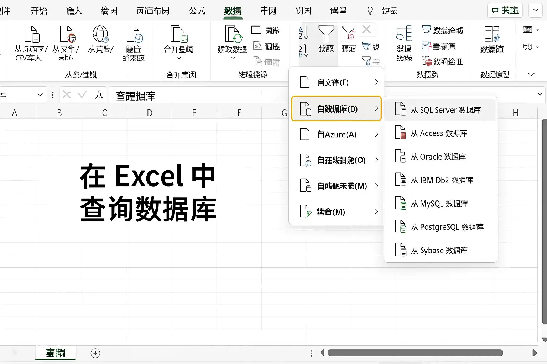
Task: Click the 从 Access 数据库 file icon
Action: click(x=401, y=133)
